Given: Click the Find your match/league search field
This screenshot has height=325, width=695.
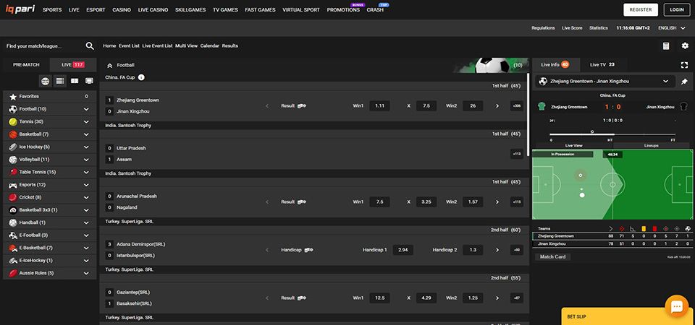Looking at the screenshot, I should [44, 46].
